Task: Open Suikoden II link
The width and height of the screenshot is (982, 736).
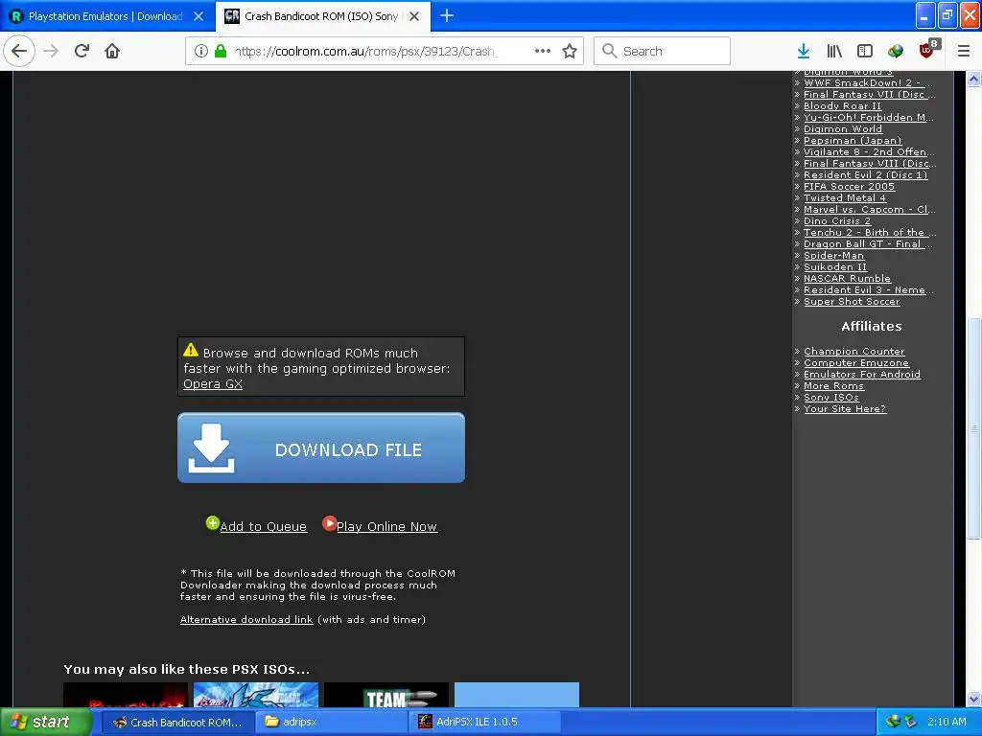Action: (835, 266)
